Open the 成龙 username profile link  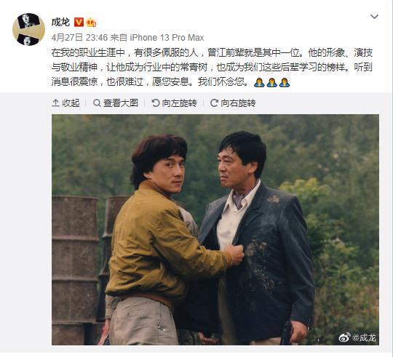pos(60,23)
